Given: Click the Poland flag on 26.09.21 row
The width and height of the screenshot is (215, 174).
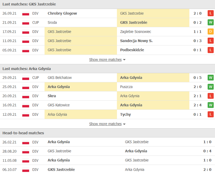Looking at the screenshot, I should 26,13.
